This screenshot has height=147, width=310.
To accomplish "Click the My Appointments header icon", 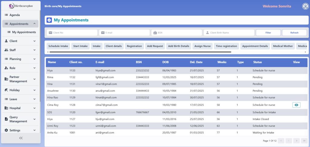I will point(49,20).
